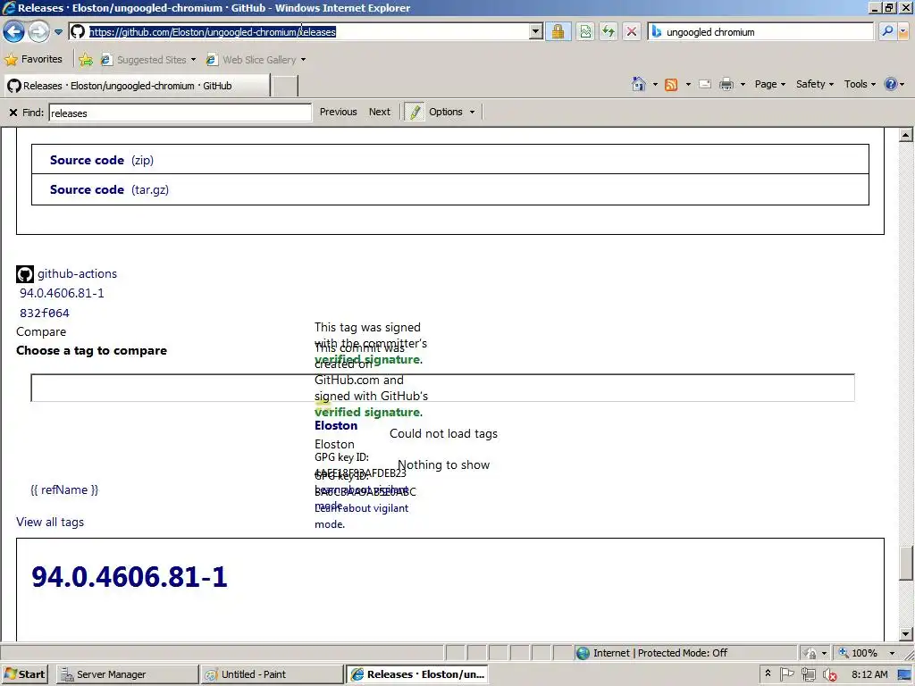Click Compare text
The image size is (915, 686).
[x=41, y=331]
